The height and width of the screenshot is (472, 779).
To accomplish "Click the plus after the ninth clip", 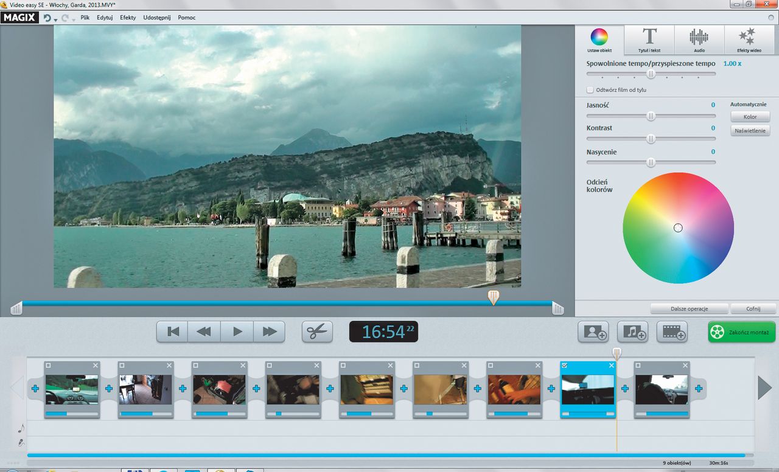I will [699, 388].
